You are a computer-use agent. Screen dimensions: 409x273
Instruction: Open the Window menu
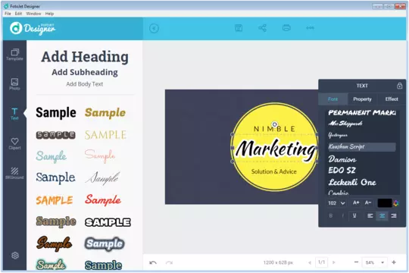[x=33, y=14]
